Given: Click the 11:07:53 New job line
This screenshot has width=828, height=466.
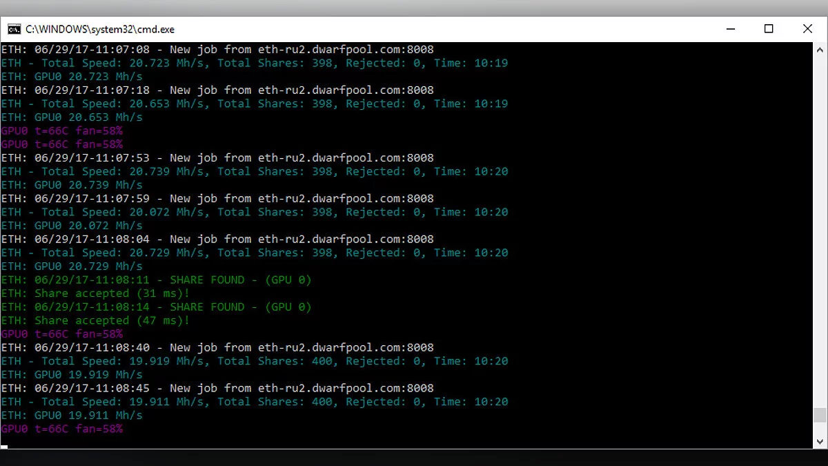Looking at the screenshot, I should (x=217, y=157).
